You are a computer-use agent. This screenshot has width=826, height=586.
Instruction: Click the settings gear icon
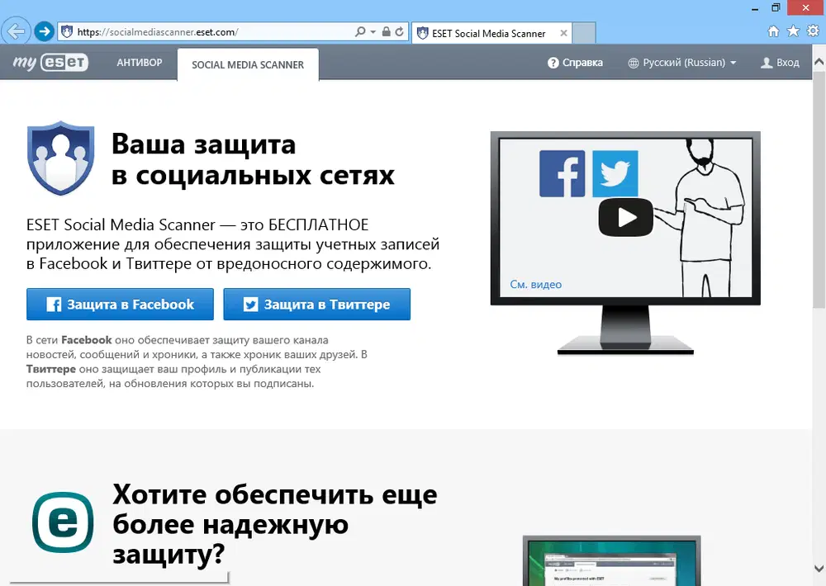pos(813,31)
